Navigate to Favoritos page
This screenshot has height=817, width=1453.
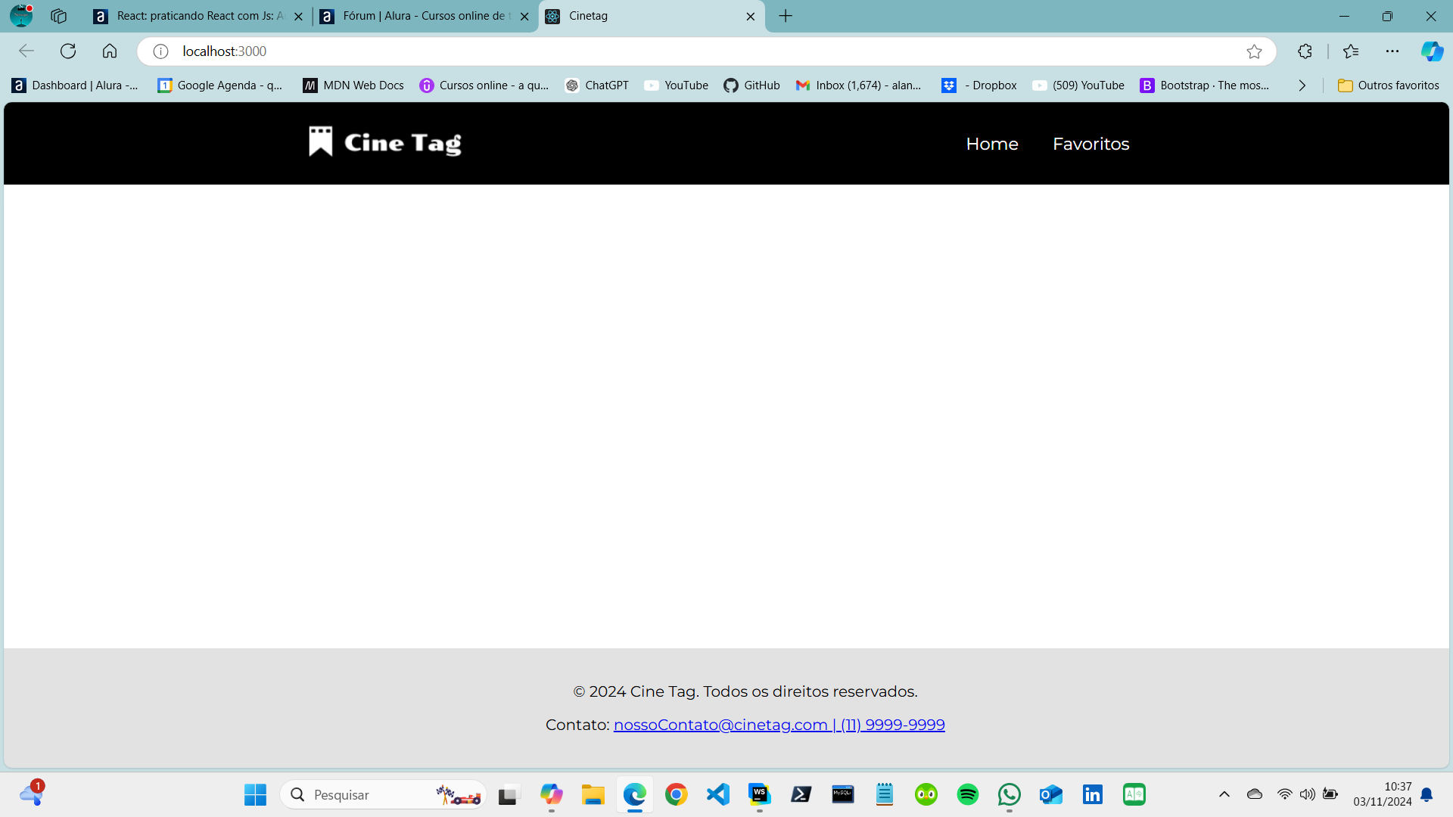click(1091, 144)
